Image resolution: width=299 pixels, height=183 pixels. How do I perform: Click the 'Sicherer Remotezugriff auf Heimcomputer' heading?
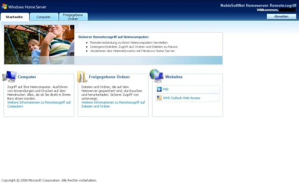tap(114, 37)
